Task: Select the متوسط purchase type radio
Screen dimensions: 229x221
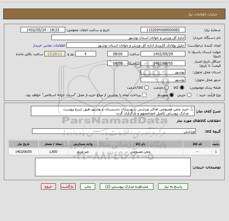Action: tap(172, 95)
